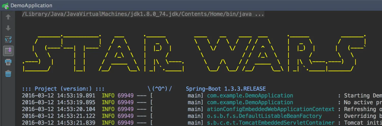Click the 'Refreshing o' log message
The height and width of the screenshot is (126, 382).
point(363,109)
